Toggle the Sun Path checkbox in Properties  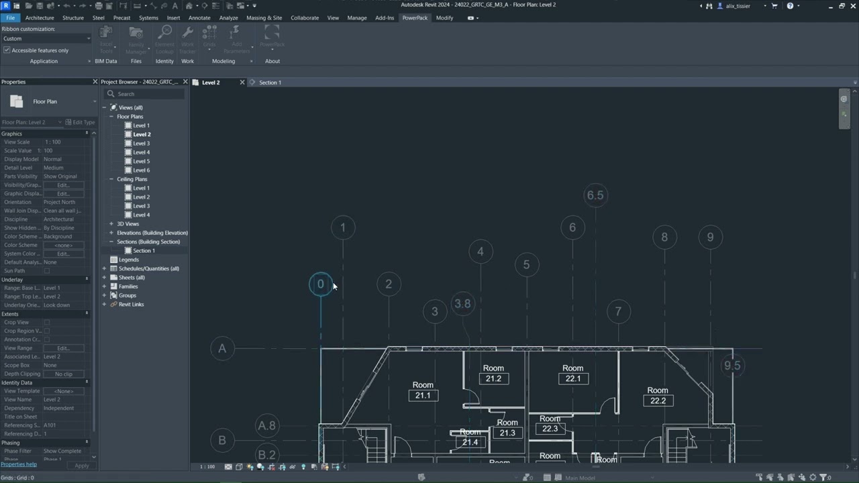(47, 271)
